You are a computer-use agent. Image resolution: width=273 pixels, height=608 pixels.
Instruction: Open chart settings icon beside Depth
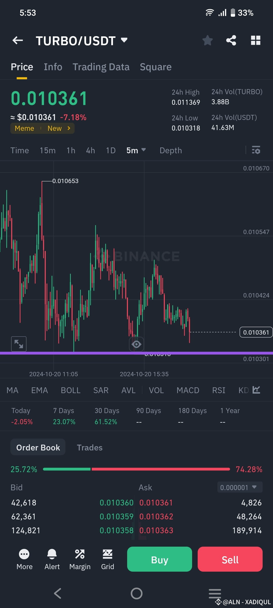tap(256, 150)
